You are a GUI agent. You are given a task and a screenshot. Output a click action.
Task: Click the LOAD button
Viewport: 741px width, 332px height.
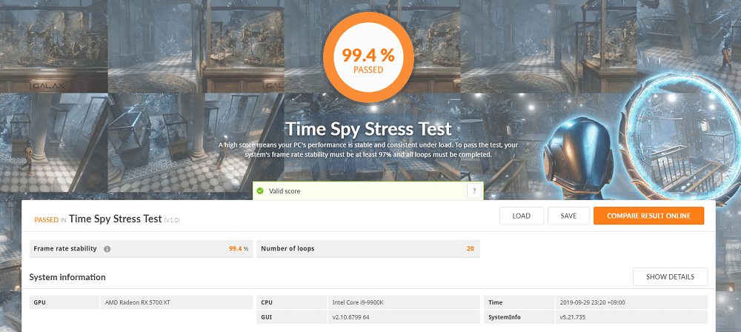pyautogui.click(x=521, y=216)
